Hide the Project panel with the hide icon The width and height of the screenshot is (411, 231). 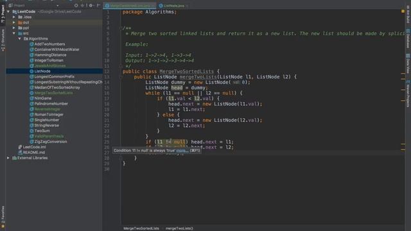[x=98, y=5]
